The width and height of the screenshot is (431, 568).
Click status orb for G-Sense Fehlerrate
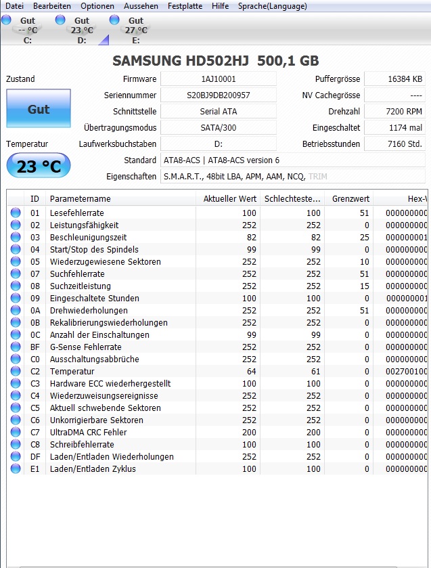16,347
